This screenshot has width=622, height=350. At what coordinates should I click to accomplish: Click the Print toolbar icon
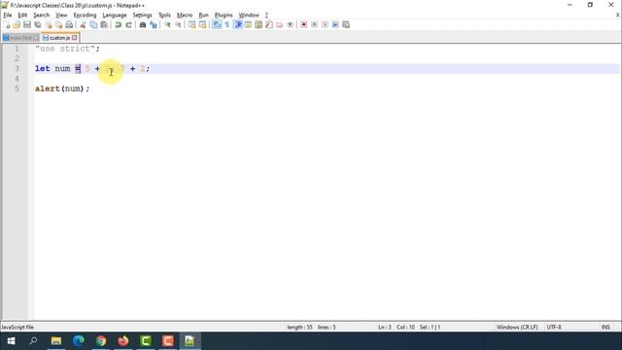69,24
